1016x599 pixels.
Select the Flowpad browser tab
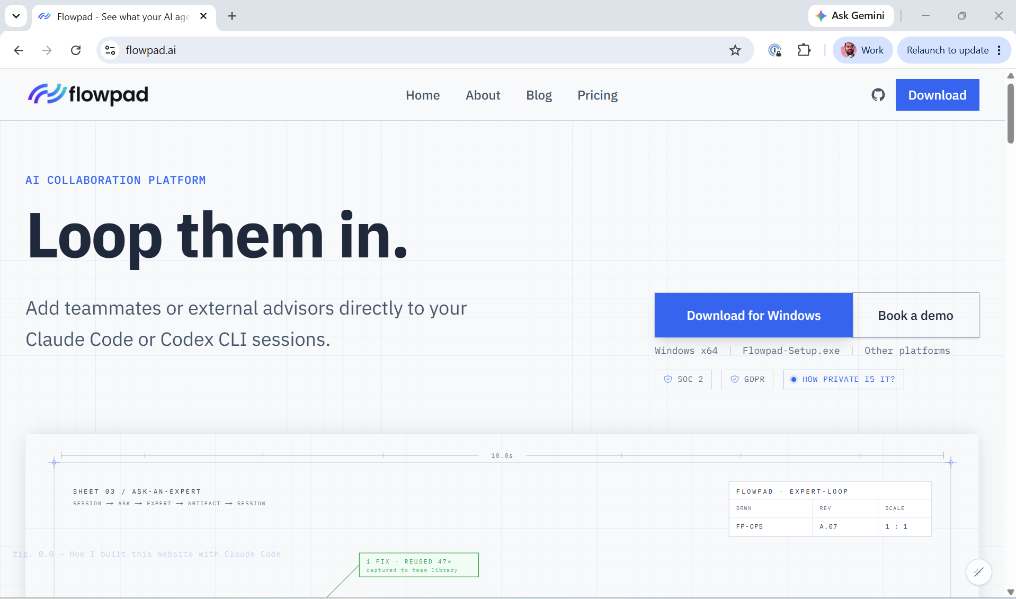[124, 17]
